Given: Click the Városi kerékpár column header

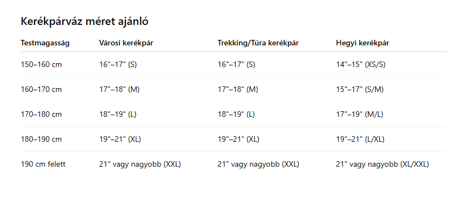Looking at the screenshot, I should click(x=126, y=43).
